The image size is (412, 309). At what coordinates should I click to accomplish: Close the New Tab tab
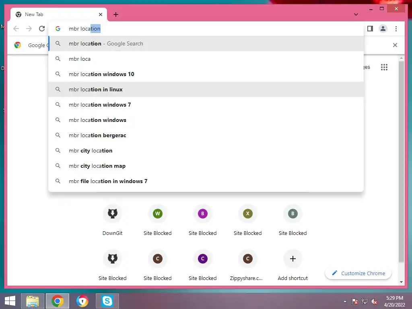click(x=100, y=14)
